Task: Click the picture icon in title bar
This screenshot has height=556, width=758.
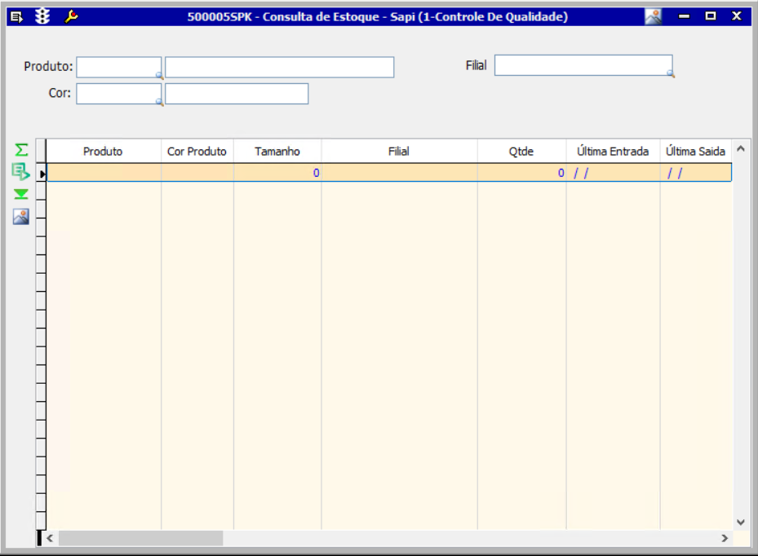Action: pyautogui.click(x=653, y=17)
